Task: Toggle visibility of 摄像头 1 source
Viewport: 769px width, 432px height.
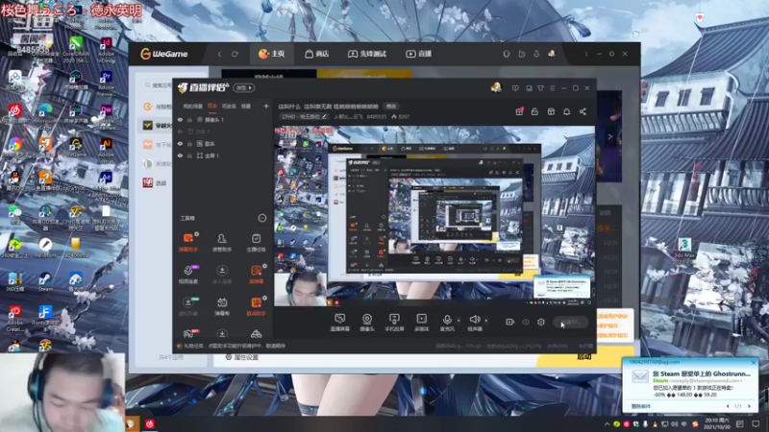Action: click(180, 119)
